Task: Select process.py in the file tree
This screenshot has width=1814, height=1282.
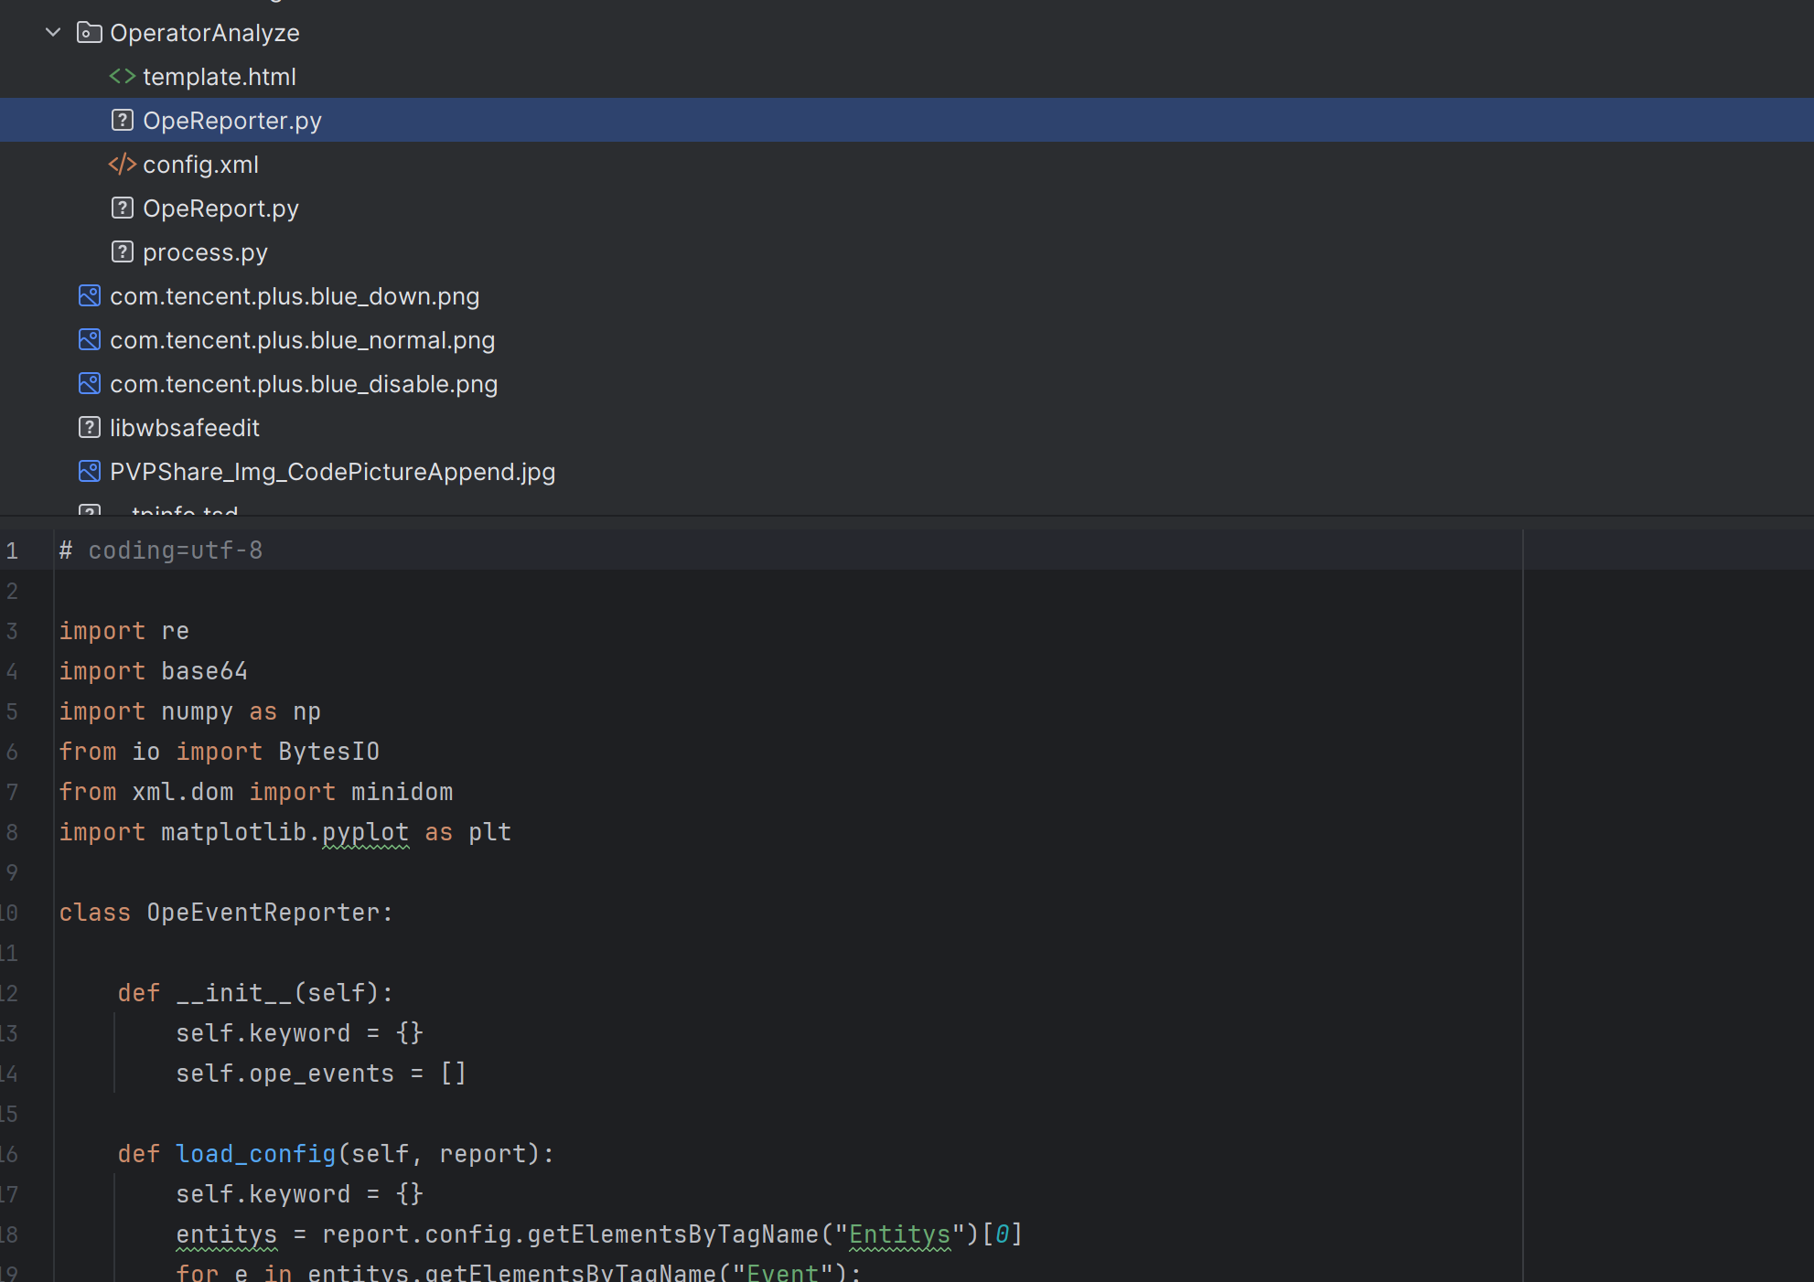Action: [x=907, y=252]
